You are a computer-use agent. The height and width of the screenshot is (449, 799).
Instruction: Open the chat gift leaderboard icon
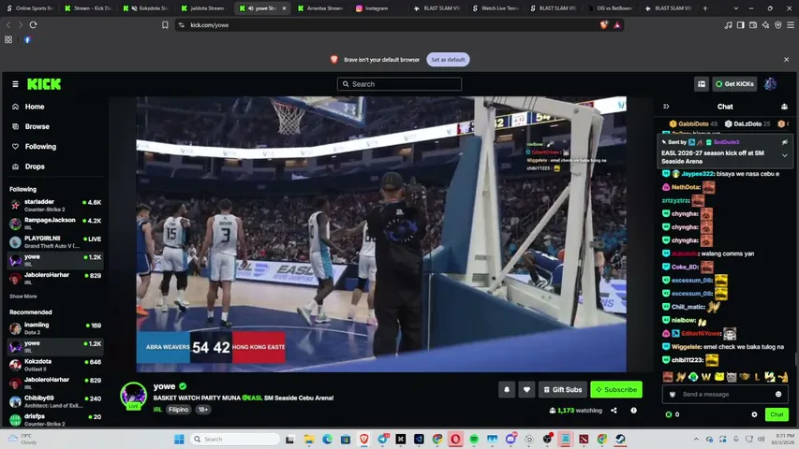(784, 107)
